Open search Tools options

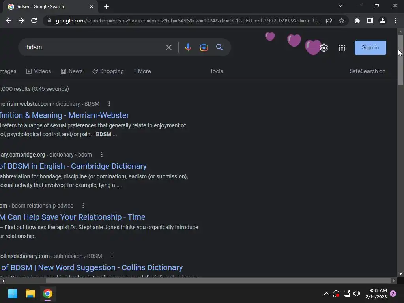[x=217, y=71]
